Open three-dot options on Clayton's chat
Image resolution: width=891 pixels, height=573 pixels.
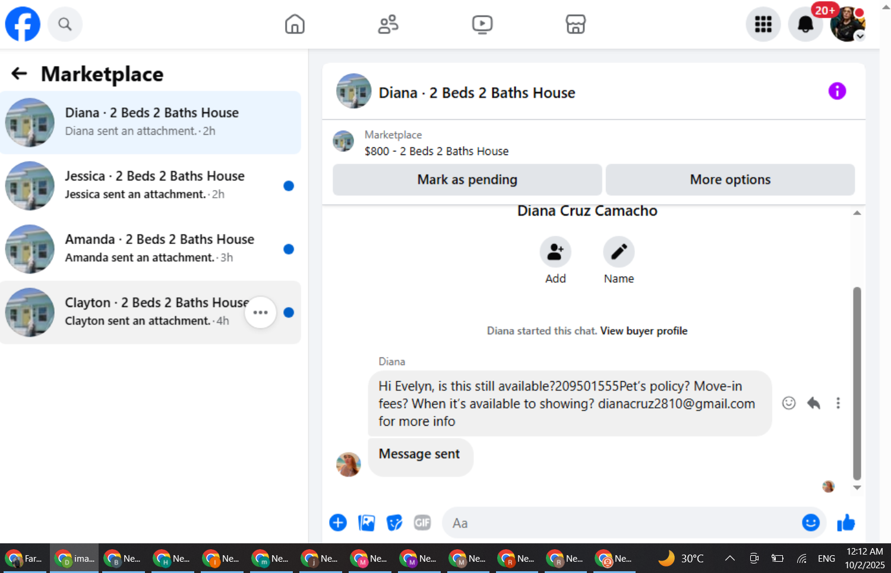[260, 312]
